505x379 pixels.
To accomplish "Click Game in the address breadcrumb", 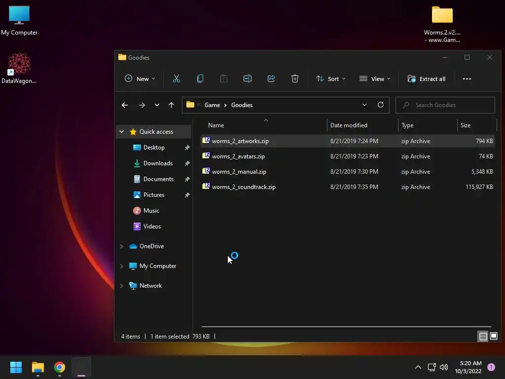I will (212, 105).
